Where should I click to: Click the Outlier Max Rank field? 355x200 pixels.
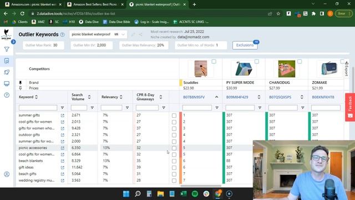click(x=43, y=45)
